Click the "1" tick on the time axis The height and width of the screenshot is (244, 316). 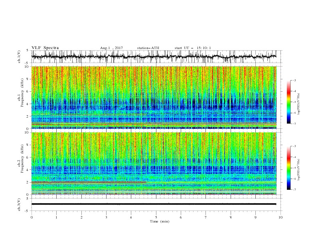[56, 217]
